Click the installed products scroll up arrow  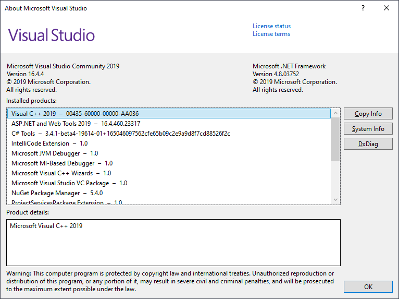[x=335, y=113]
